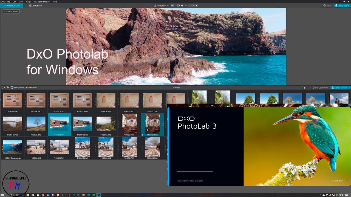351x197 pixels.
Task: Open the image filter funnel icon
Action: pos(8,88)
